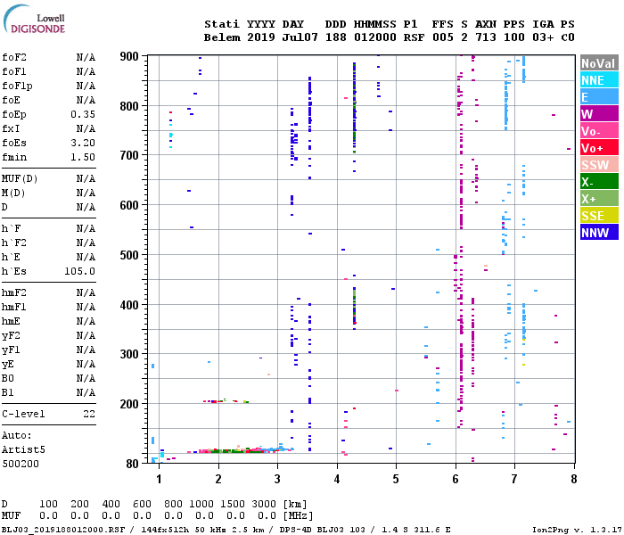The height and width of the screenshot is (535, 624).
Task: Click the B0 parameter label
Action: coord(8,379)
